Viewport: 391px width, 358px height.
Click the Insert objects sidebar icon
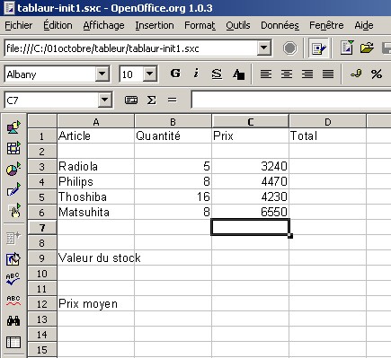(13, 127)
